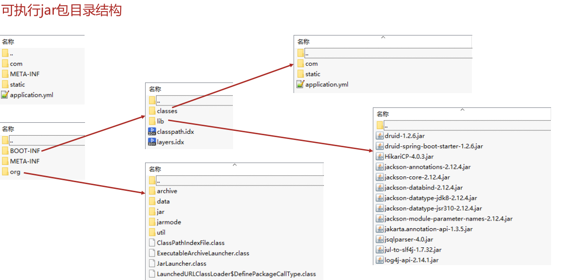566x280 pixels.
Task: Click the 名称 column header above BOOT-INF
Action: pos(8,129)
